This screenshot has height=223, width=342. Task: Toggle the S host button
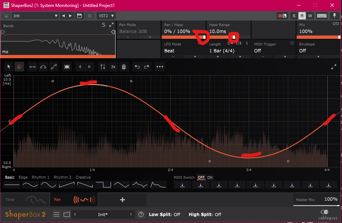[x=294, y=16]
